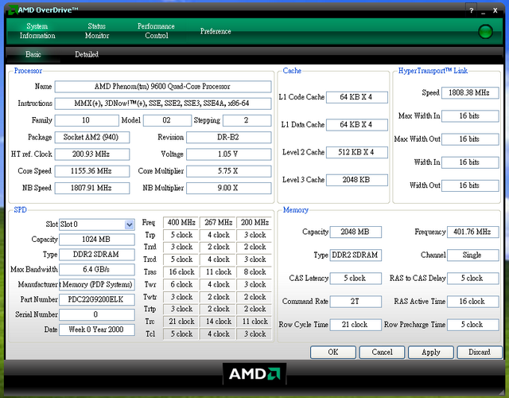
Task: Click the processor Name field
Action: 163,87
